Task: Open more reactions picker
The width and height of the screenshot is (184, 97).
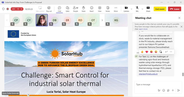Action: click(x=160, y=52)
